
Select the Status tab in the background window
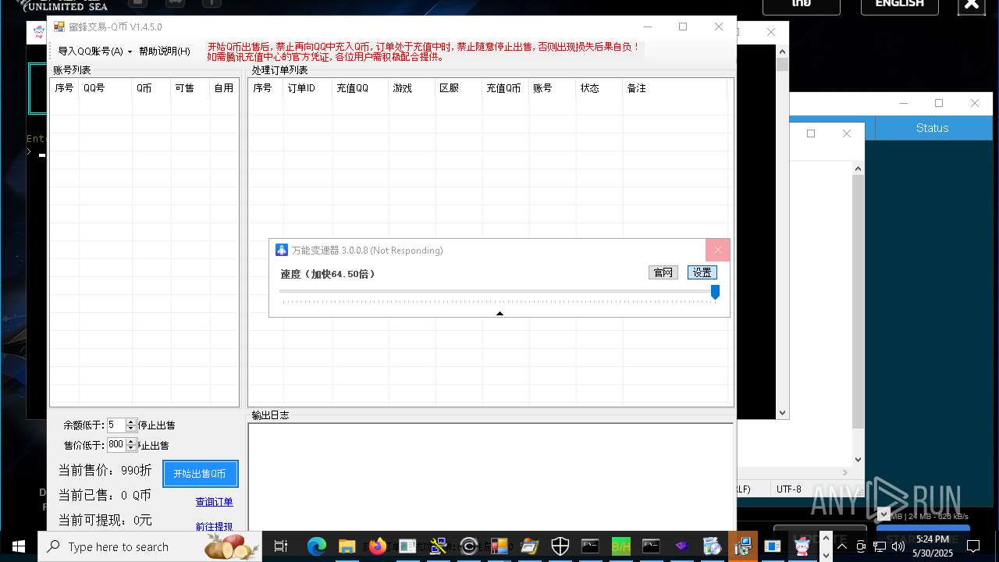pos(932,128)
